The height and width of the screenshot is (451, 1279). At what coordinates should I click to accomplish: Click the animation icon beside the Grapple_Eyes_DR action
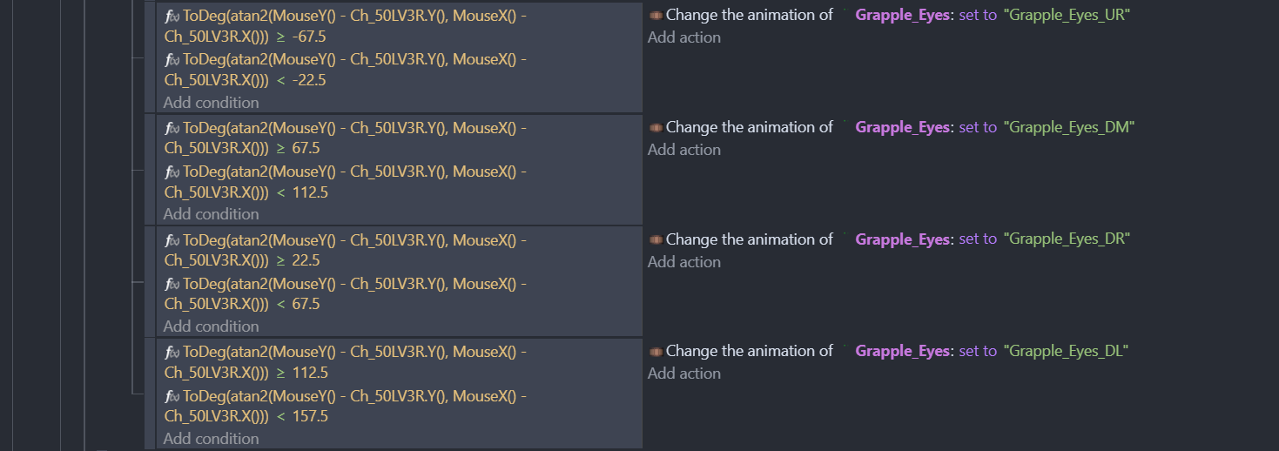coord(656,239)
